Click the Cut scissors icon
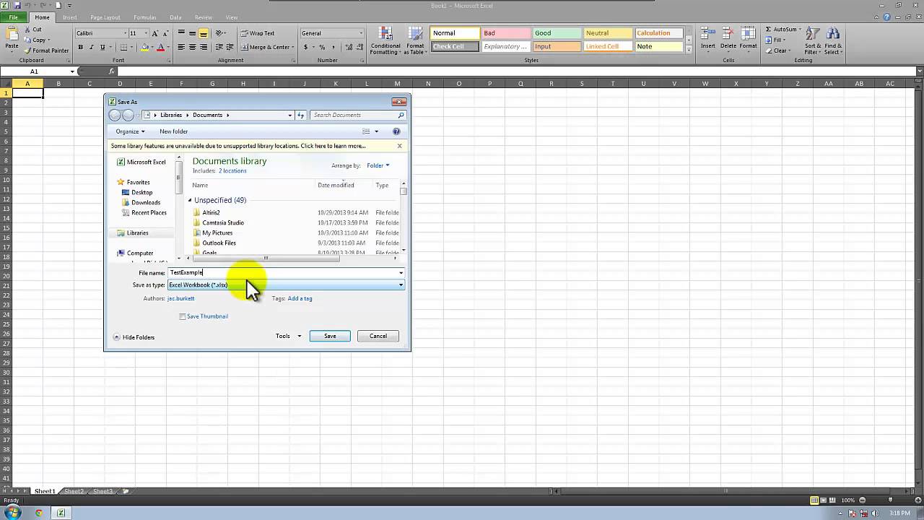924x520 pixels. (27, 30)
